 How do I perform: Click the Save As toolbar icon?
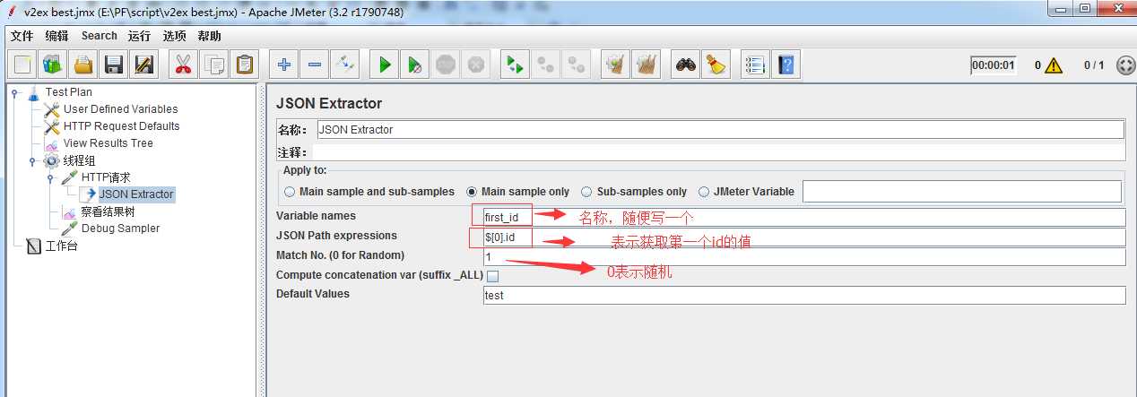[x=144, y=65]
